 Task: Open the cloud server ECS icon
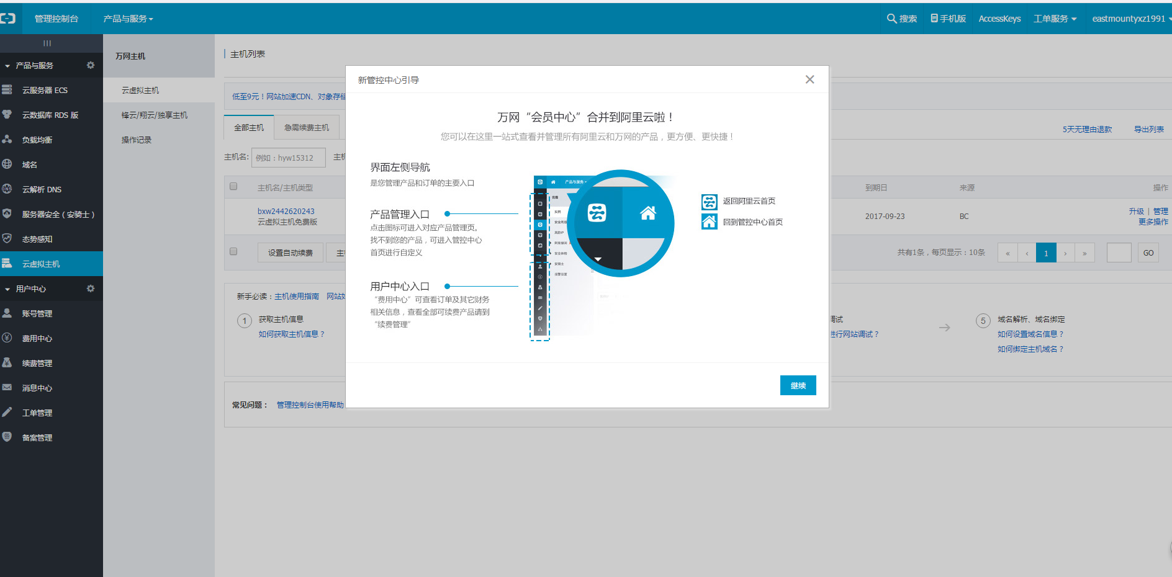pos(7,90)
